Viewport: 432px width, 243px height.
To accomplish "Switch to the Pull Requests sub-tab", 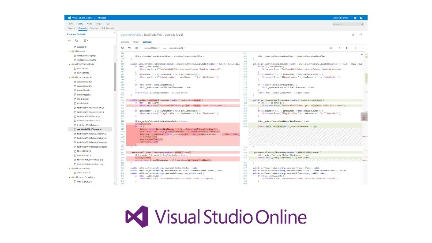I will [x=108, y=28].
